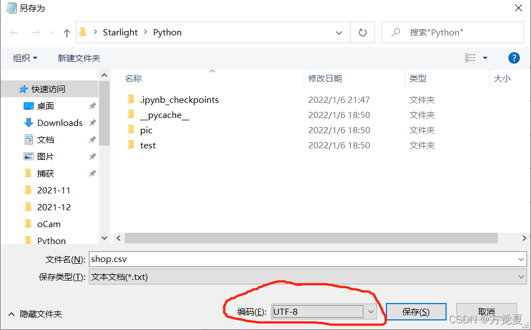Image resolution: width=531 pixels, height=330 pixels.
Task: Open 文档 in the sidebar
Action: click(x=46, y=140)
